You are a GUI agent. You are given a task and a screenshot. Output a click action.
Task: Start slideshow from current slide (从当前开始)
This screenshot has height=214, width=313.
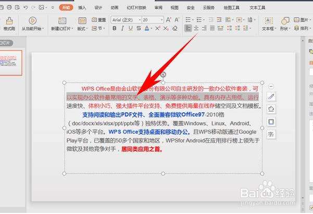pos(32,24)
